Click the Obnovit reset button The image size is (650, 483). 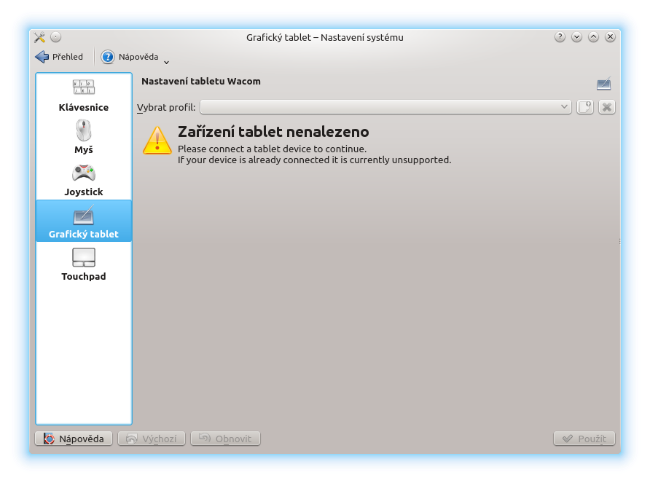[x=225, y=439]
